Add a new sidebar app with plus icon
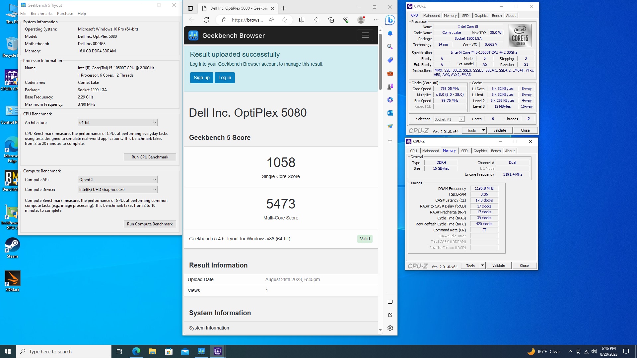 (x=390, y=141)
